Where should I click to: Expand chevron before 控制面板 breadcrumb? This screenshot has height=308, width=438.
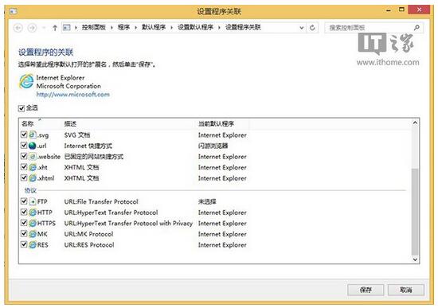76,27
